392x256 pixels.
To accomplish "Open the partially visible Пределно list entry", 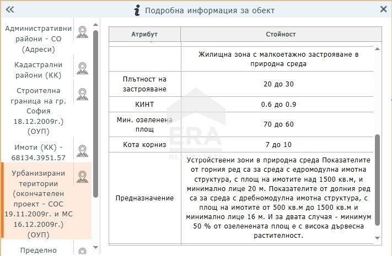I will point(38,250).
